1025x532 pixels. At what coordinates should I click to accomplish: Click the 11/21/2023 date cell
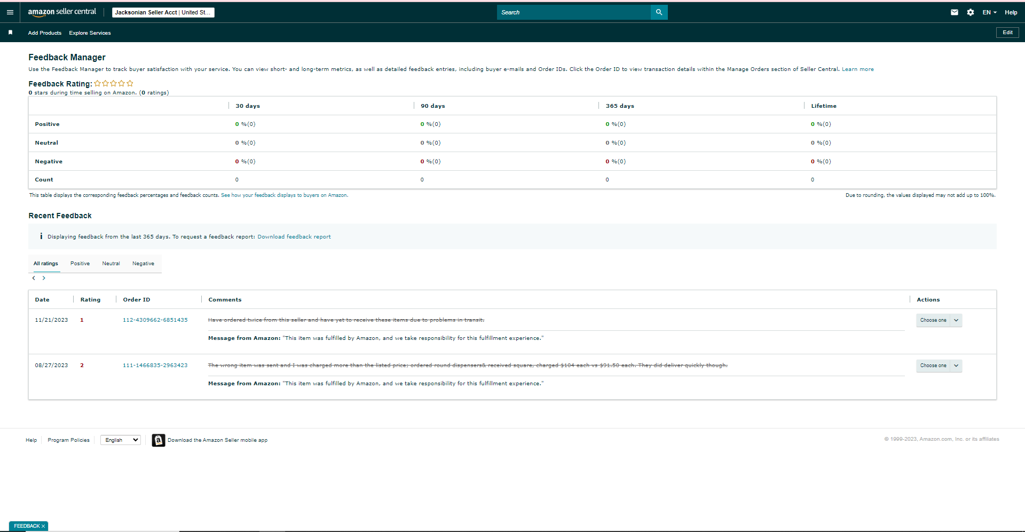51,320
